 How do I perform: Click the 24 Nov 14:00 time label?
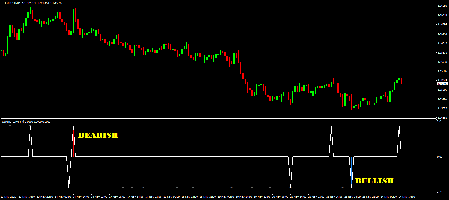(407, 197)
